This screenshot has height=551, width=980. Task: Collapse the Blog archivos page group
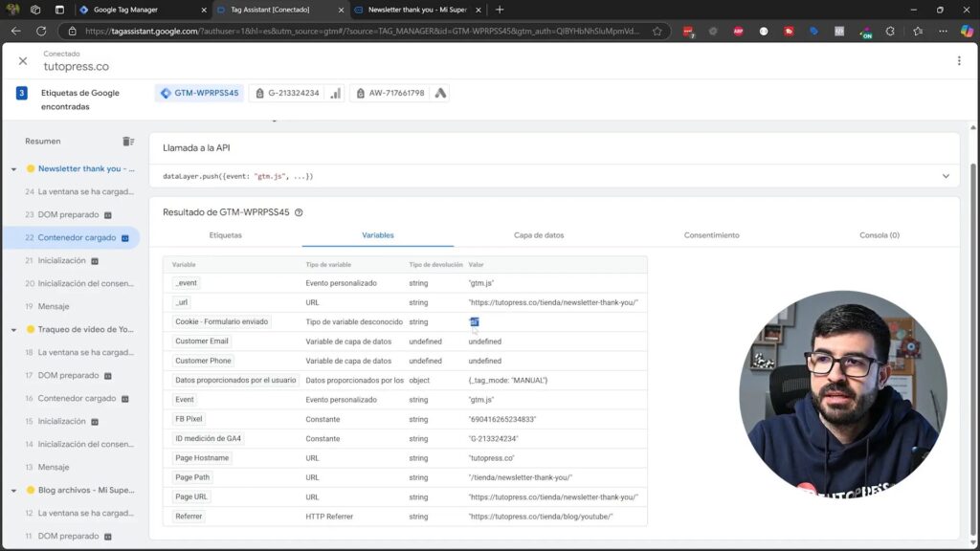click(13, 491)
